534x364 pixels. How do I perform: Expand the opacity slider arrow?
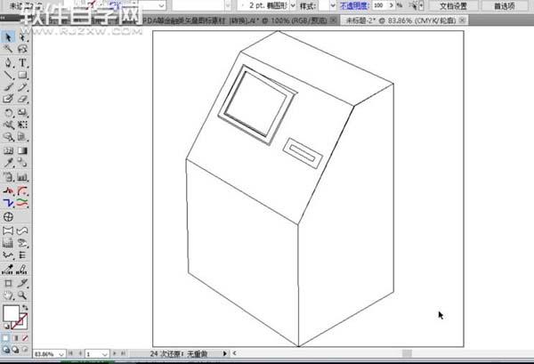(x=391, y=5)
